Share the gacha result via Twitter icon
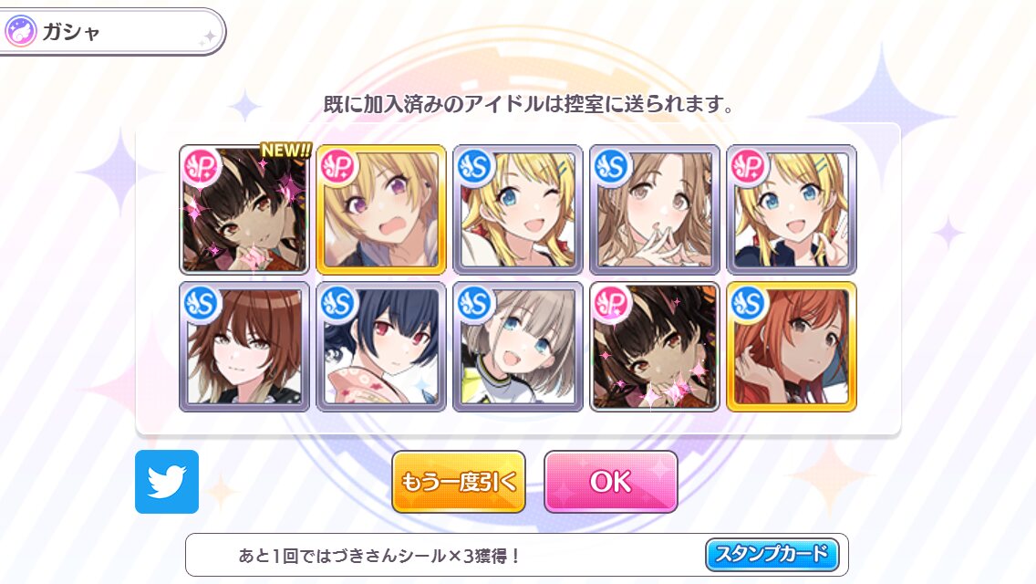 point(167,482)
